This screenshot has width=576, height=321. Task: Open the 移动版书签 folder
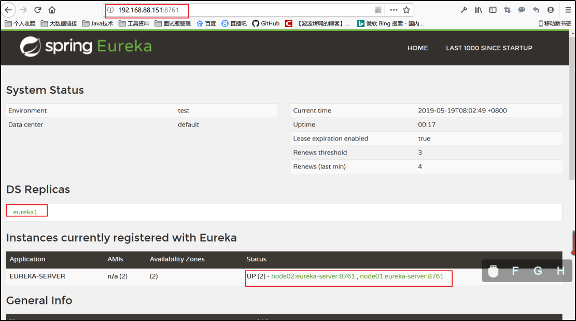(x=555, y=23)
